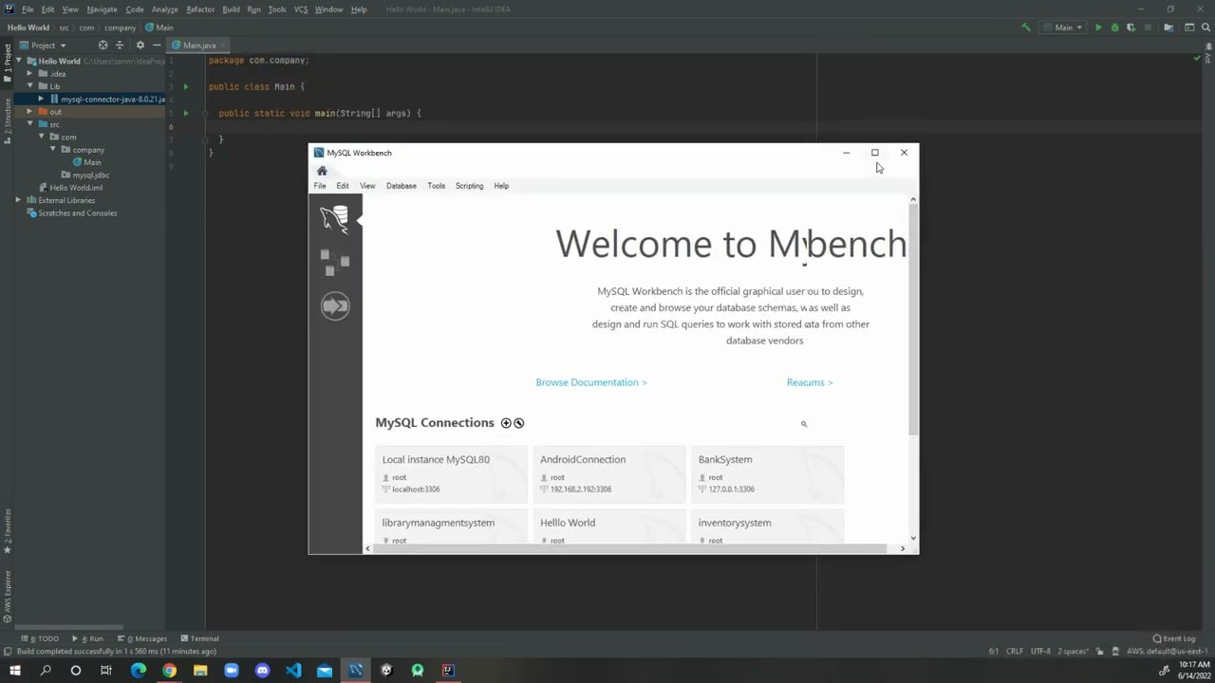Open the Project view dropdown
Image resolution: width=1215 pixels, height=683 pixels.
(44, 45)
